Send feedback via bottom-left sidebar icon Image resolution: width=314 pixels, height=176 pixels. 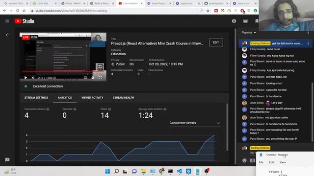(x=7, y=160)
